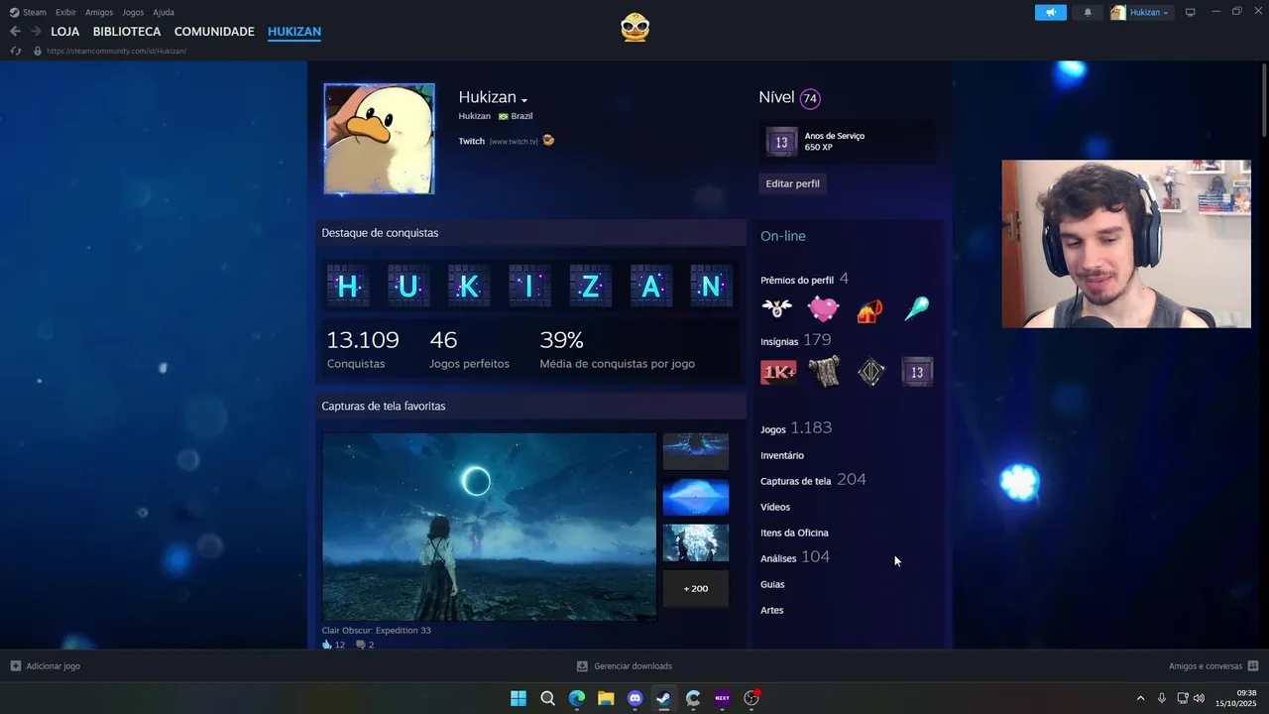Open the Artes link

[x=771, y=610]
